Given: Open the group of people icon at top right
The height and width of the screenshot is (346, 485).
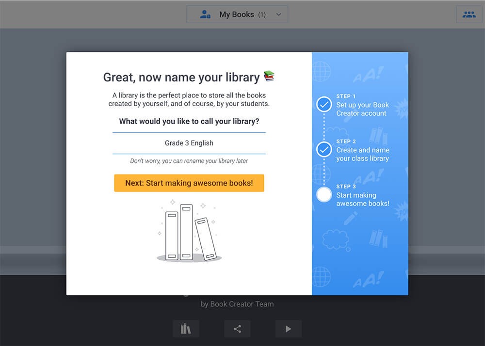Looking at the screenshot, I should coord(469,14).
